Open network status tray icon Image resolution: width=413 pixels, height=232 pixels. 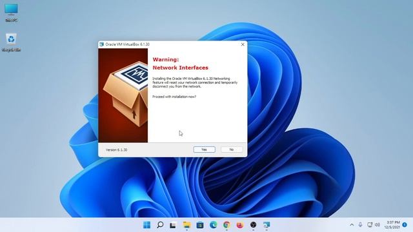point(370,225)
